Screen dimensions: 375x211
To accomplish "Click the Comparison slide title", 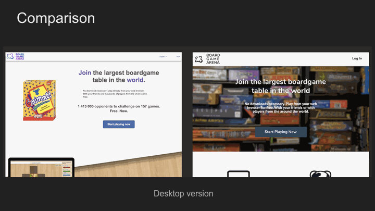I will pyautogui.click(x=56, y=18).
